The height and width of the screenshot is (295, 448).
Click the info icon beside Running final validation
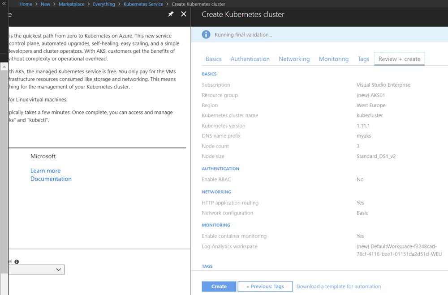[x=206, y=34]
